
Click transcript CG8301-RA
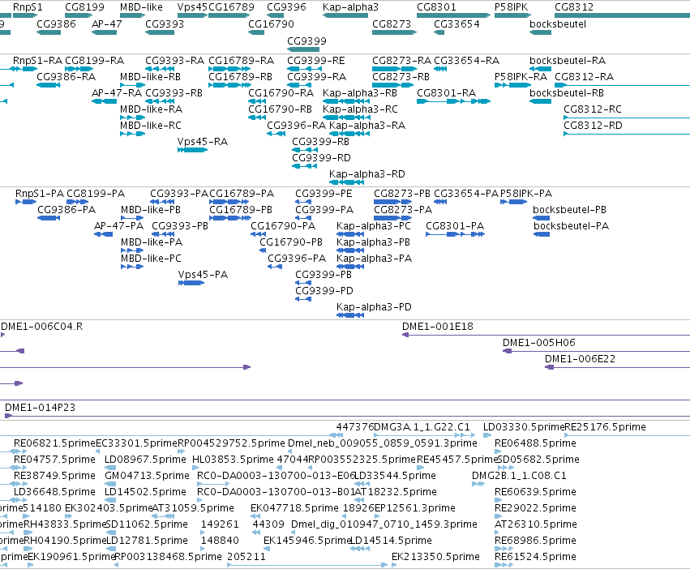pos(446,93)
